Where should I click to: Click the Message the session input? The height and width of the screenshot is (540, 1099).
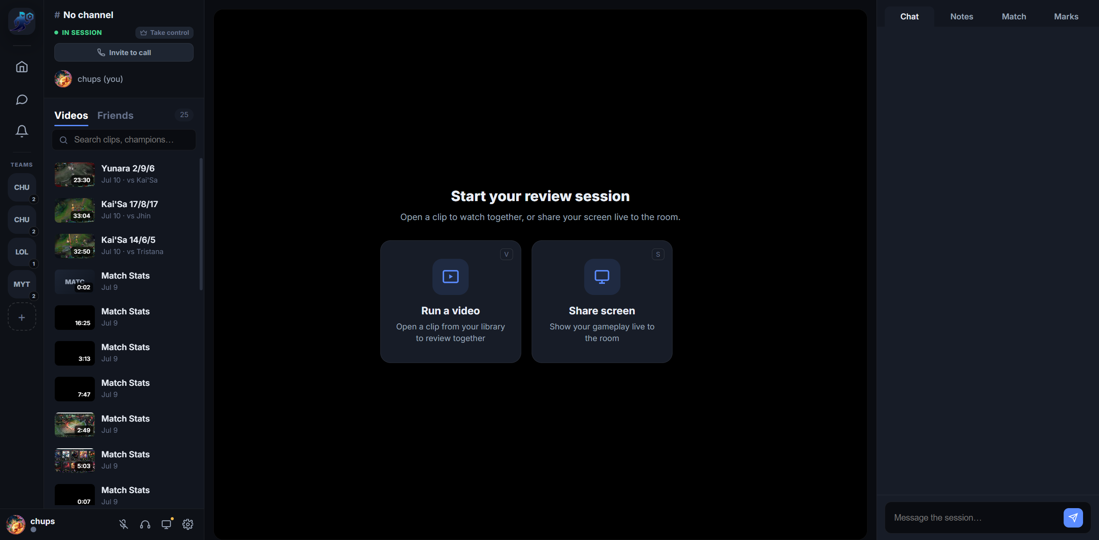click(974, 518)
